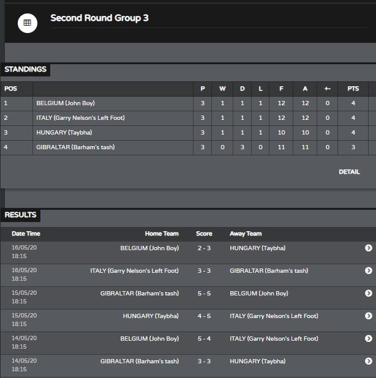Select the STANDINGS tab header

pos(25,70)
